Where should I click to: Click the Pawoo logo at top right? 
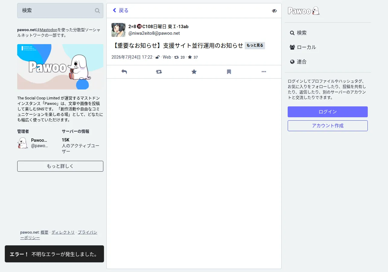(x=304, y=11)
